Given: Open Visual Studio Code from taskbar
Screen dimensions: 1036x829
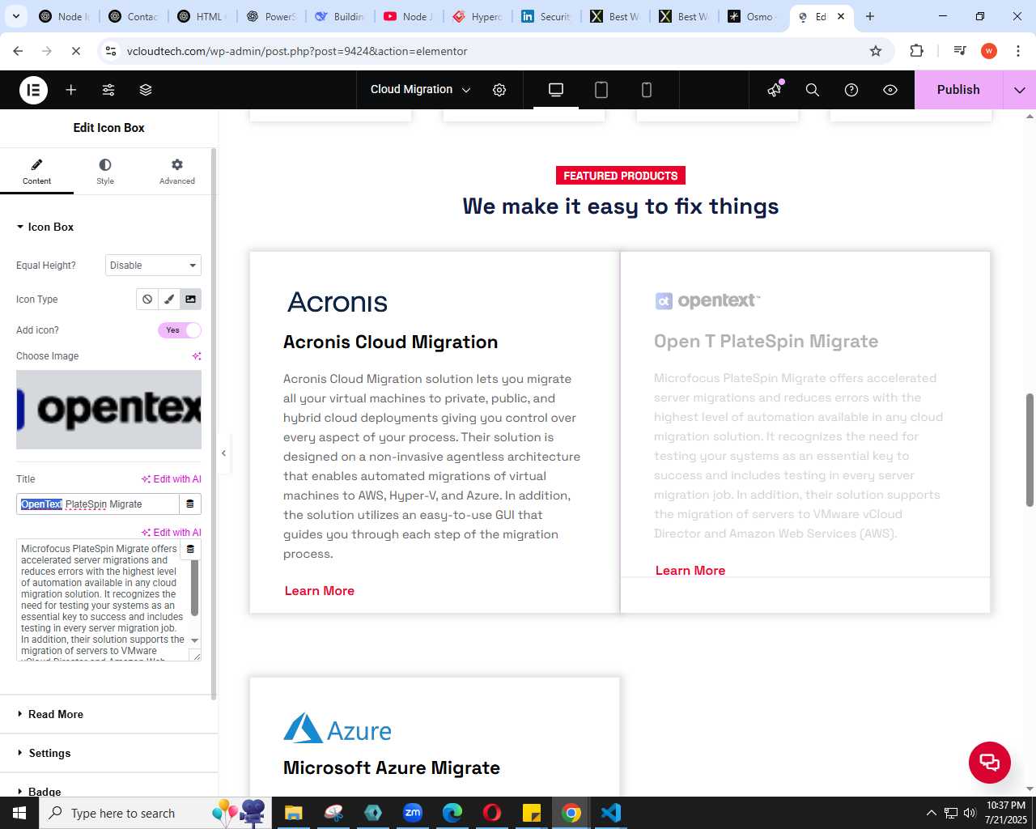Looking at the screenshot, I should (x=611, y=813).
